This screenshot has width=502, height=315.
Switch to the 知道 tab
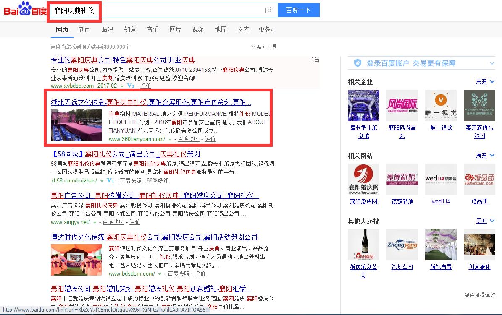[130, 29]
